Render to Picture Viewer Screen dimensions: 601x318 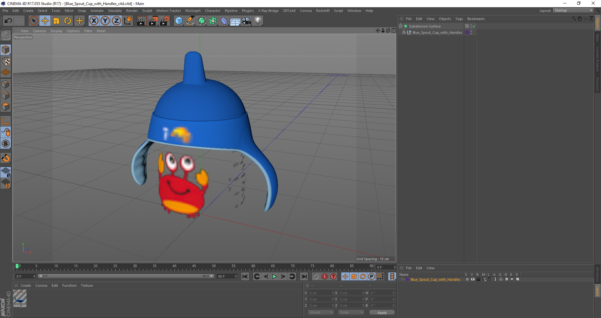click(x=153, y=21)
